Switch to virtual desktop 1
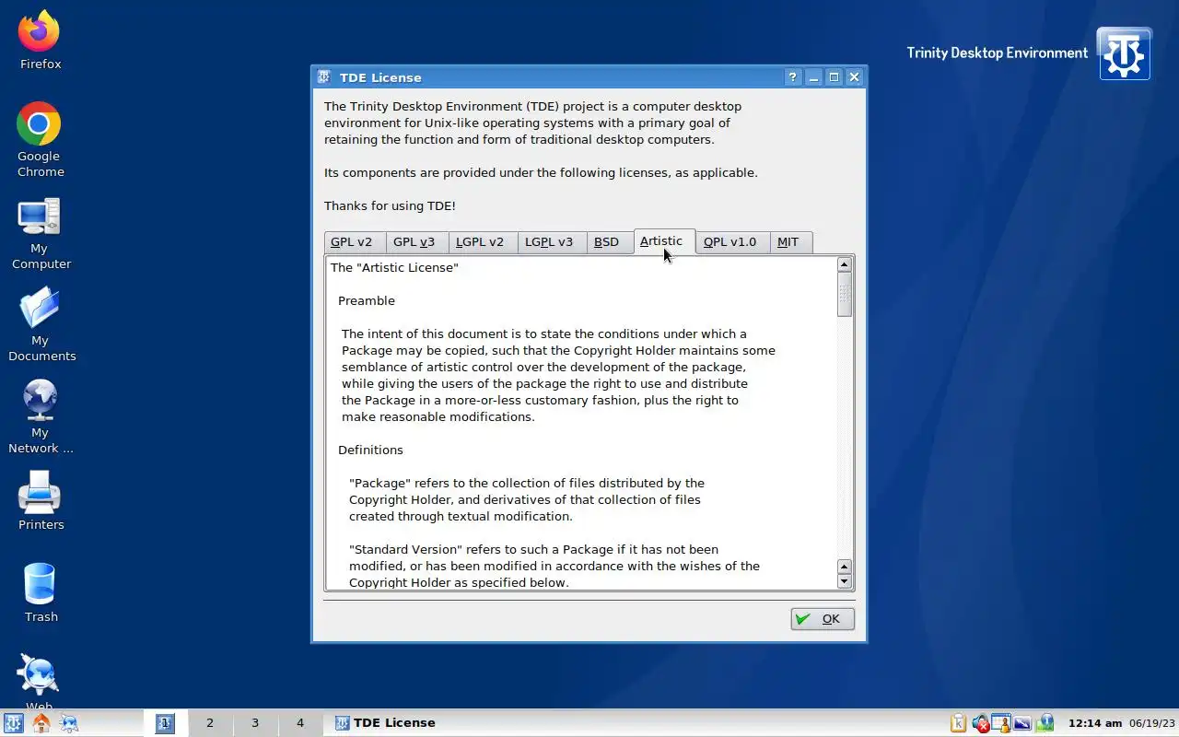 165,723
